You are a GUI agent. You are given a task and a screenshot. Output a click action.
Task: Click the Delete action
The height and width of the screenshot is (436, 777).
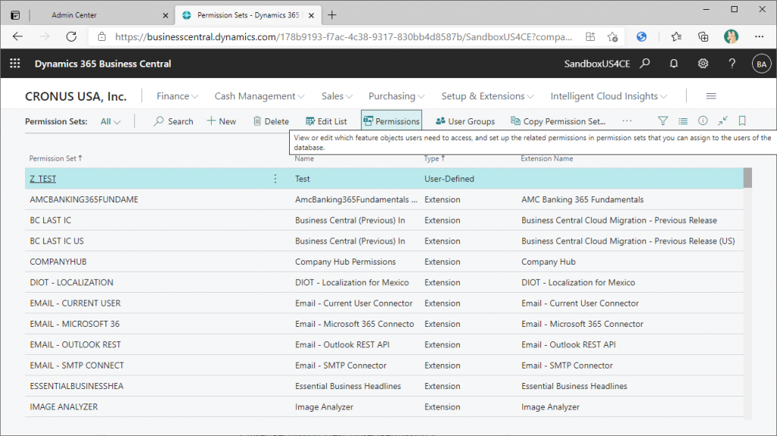pos(271,121)
